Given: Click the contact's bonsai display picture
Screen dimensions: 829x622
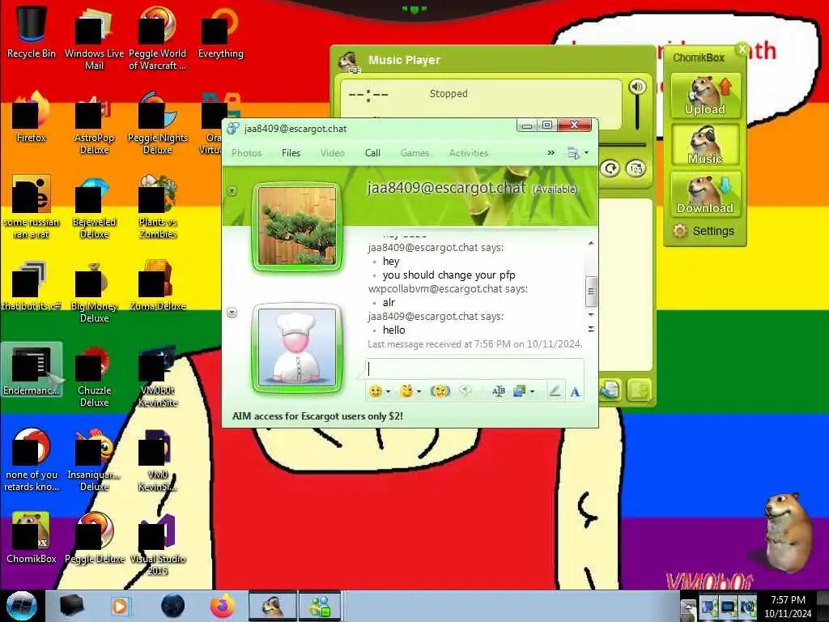Looking at the screenshot, I should [x=297, y=226].
